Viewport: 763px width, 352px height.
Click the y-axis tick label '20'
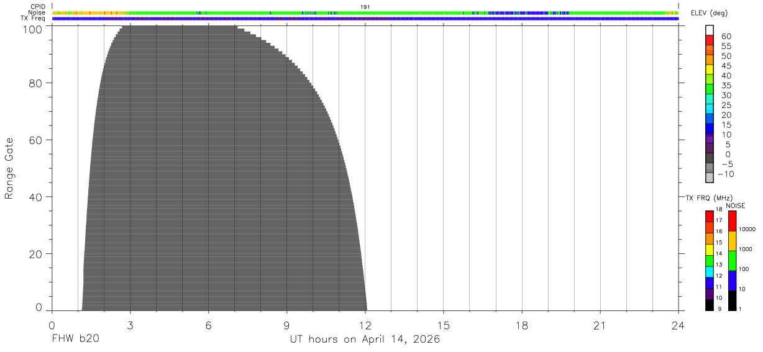[37, 254]
